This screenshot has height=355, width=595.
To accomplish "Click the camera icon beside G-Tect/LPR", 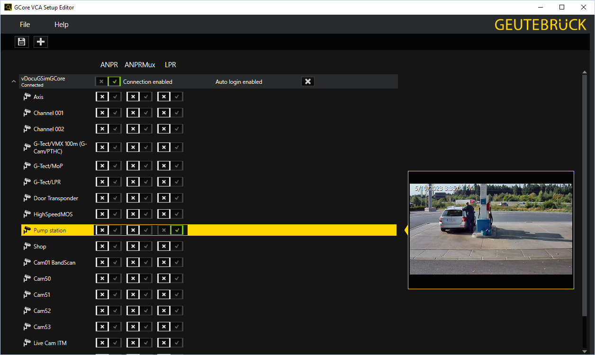I will point(27,182).
